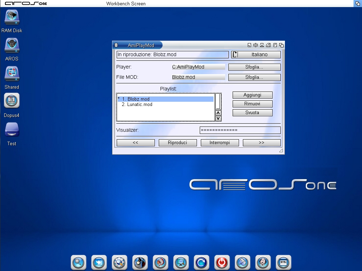
Task: Click the second AmiPlayMod titlebar gadget
Action: click(256, 45)
